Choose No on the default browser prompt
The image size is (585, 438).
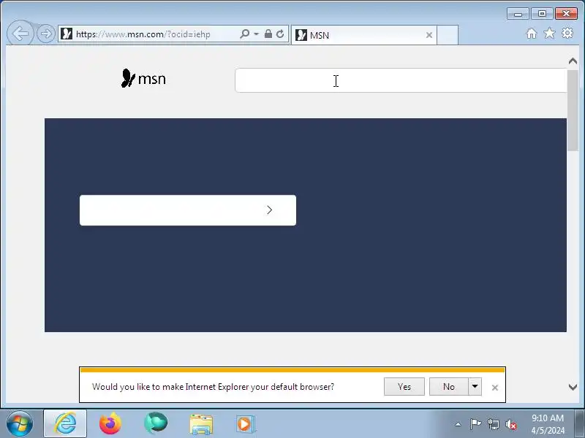[449, 387]
